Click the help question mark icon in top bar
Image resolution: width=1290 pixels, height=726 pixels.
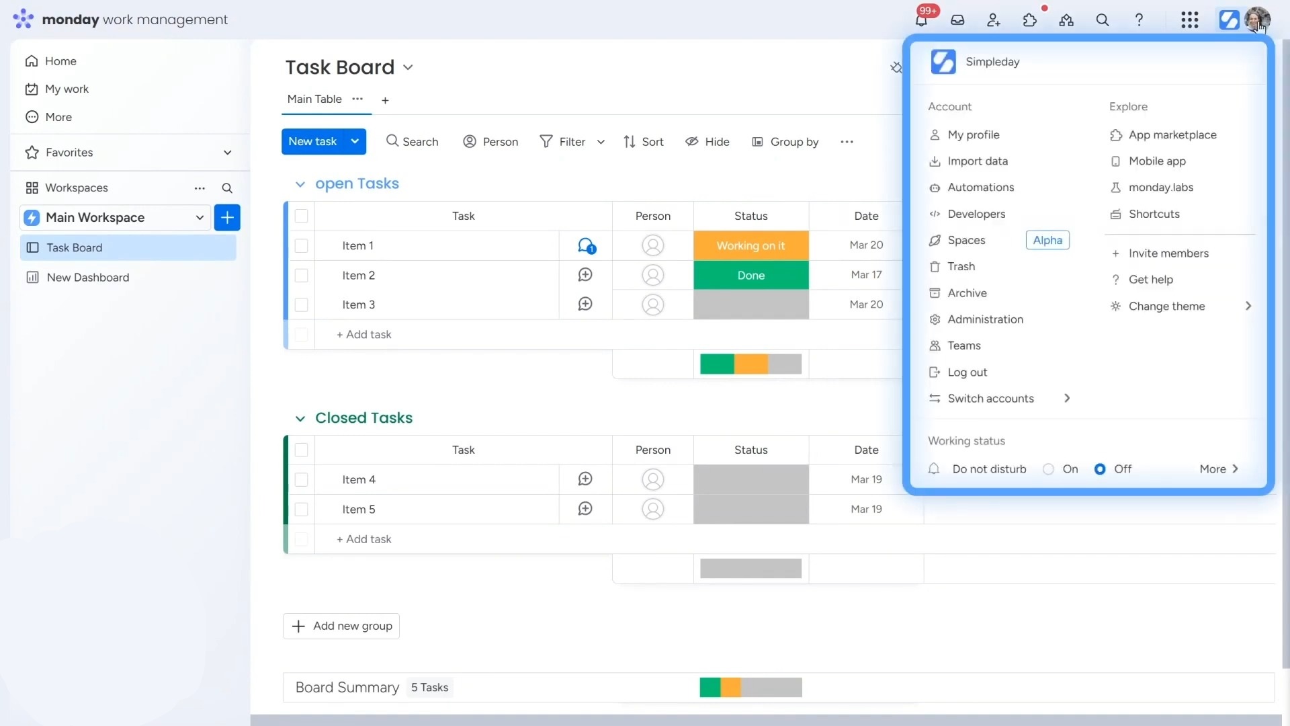[x=1139, y=20]
